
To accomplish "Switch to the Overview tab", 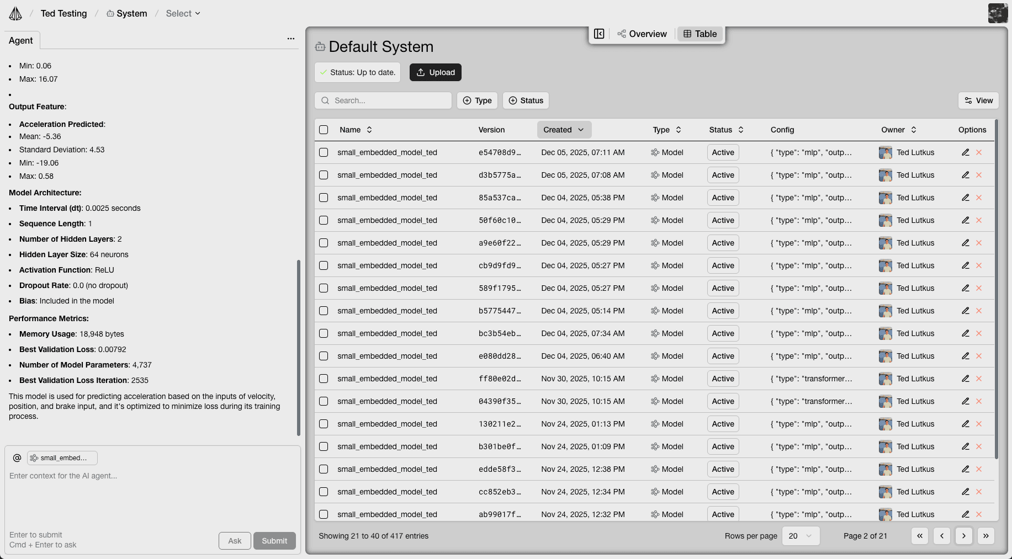I will [x=642, y=34].
